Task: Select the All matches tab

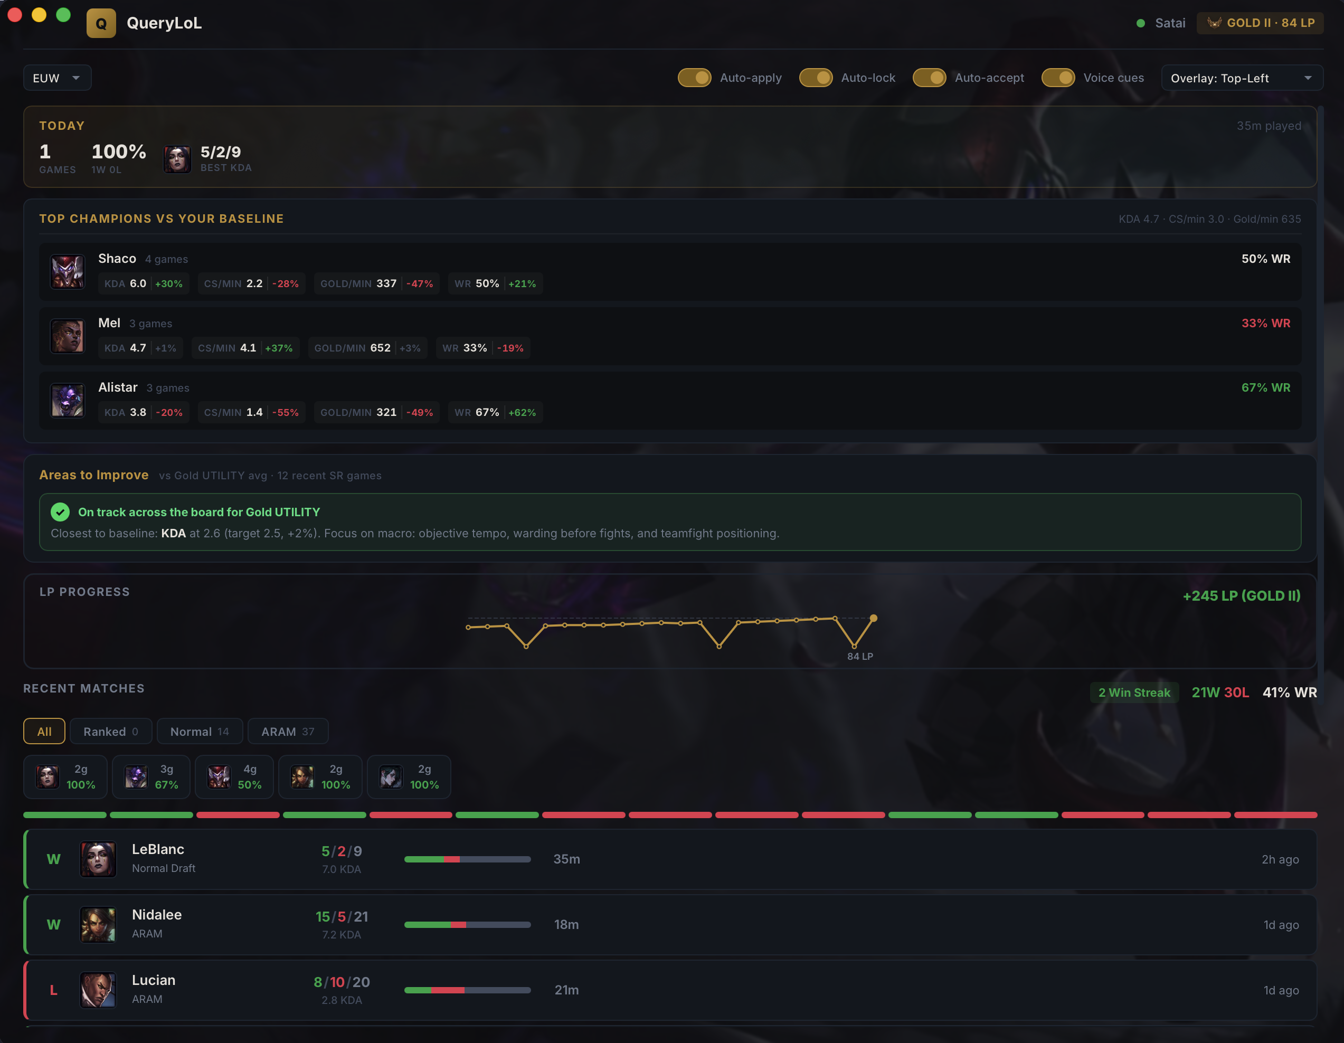Action: click(x=44, y=731)
